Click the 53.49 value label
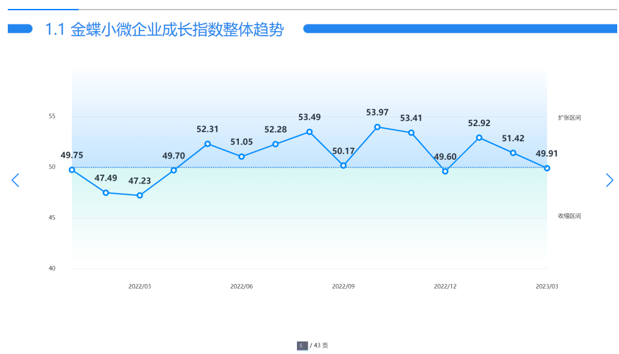 [309, 117]
